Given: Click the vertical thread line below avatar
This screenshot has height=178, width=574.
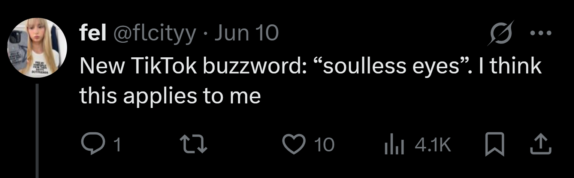Looking at the screenshot, I should click(x=37, y=131).
